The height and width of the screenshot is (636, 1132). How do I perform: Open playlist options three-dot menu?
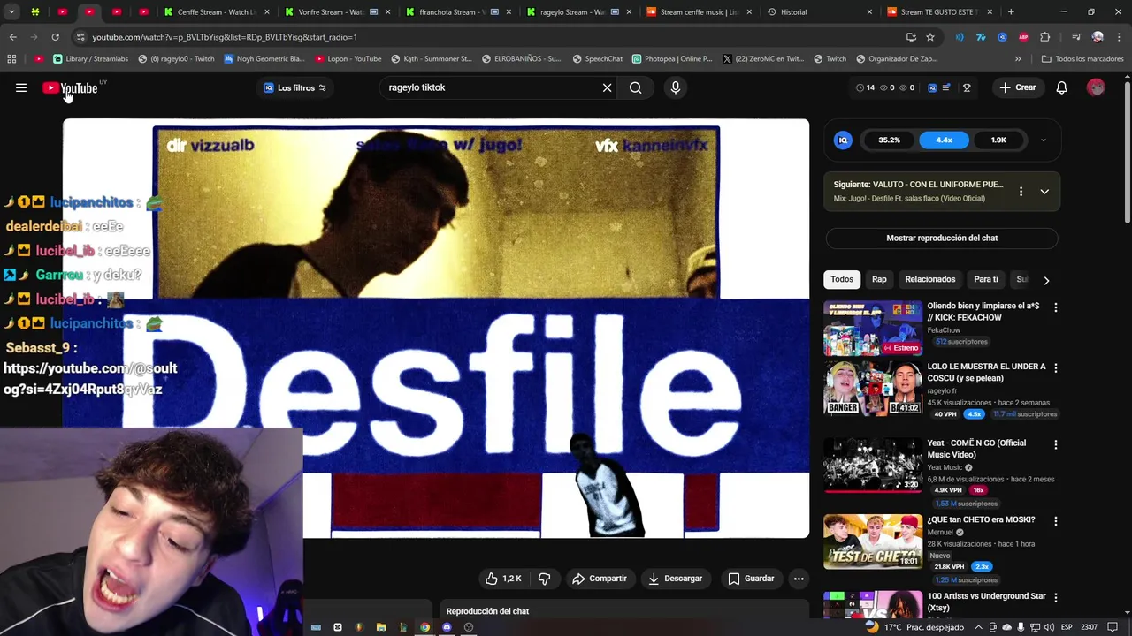pyautogui.click(x=1021, y=191)
